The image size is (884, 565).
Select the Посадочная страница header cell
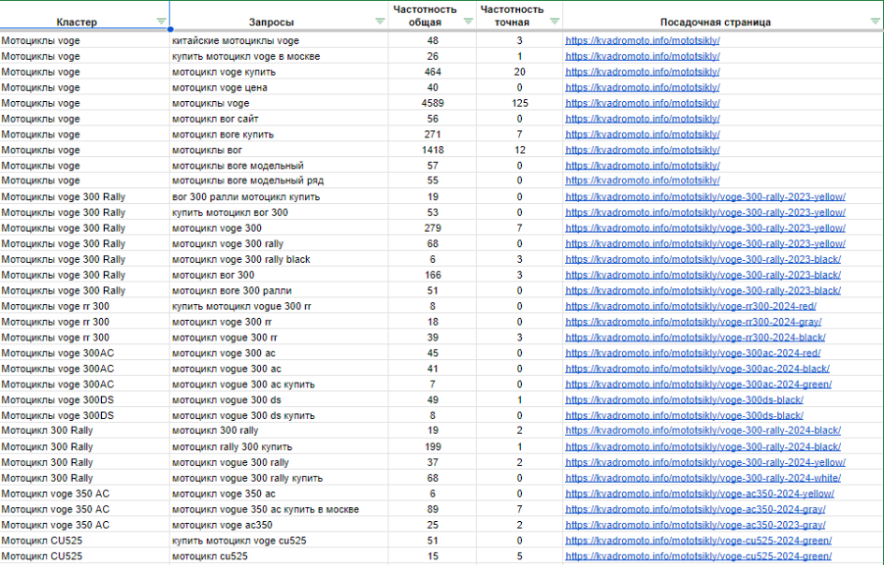pos(723,15)
